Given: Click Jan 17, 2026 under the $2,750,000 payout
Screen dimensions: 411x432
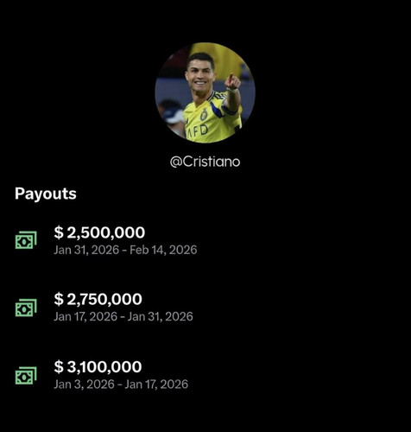Looking at the screenshot, I should [x=85, y=316].
